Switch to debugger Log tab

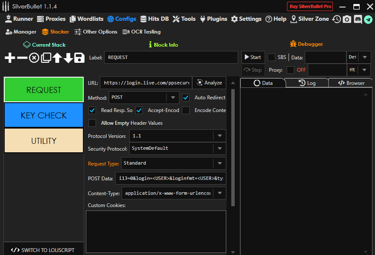(307, 83)
